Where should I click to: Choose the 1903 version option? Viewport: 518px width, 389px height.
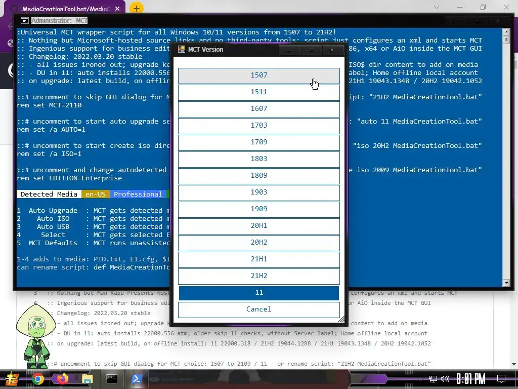[258, 192]
